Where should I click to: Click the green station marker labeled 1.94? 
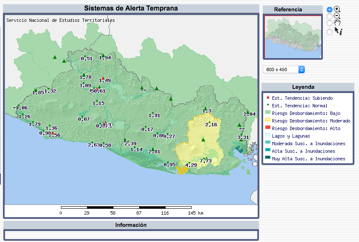coord(103,56)
